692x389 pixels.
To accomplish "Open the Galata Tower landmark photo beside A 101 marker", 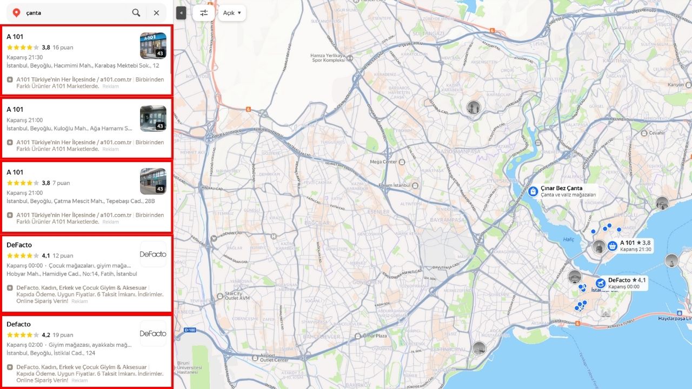I will click(x=598, y=247).
